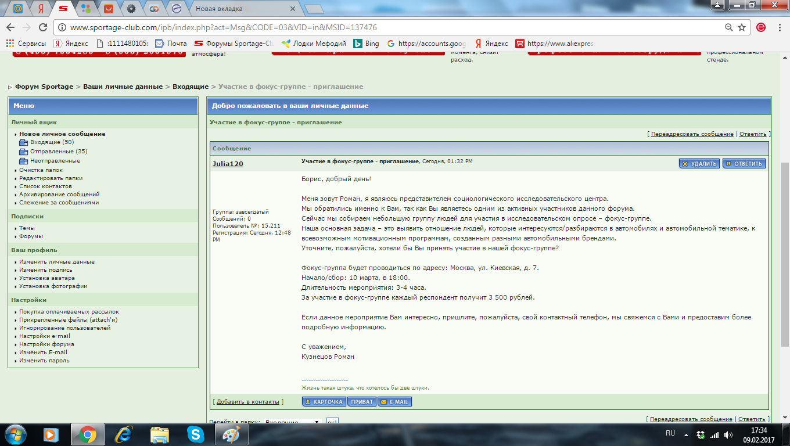Open Skype from the taskbar
790x446 pixels.
pos(195,434)
